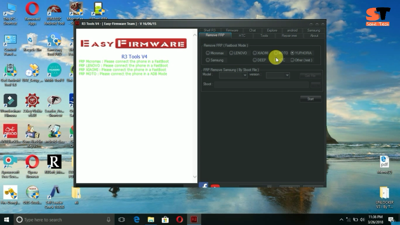Open Wondershare Filmora
The image size is (400, 225).
click(10, 100)
